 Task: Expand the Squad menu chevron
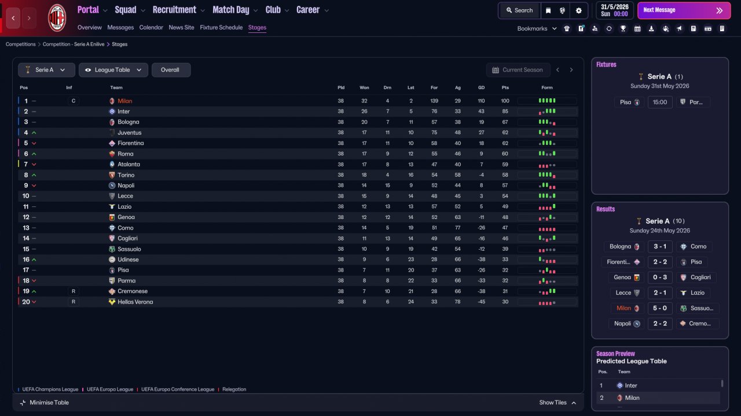coord(142,10)
